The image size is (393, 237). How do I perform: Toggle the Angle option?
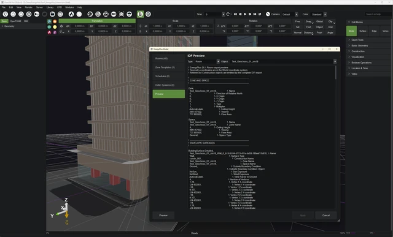[330, 32]
